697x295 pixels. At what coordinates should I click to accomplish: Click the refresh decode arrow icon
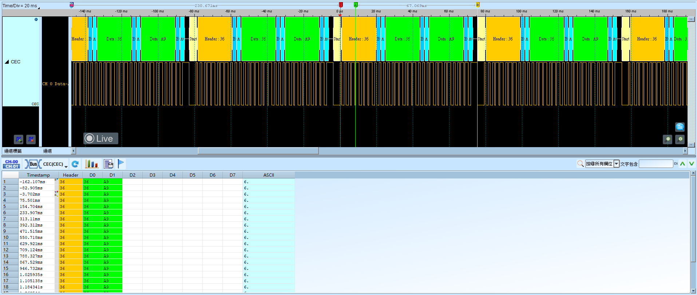point(75,164)
